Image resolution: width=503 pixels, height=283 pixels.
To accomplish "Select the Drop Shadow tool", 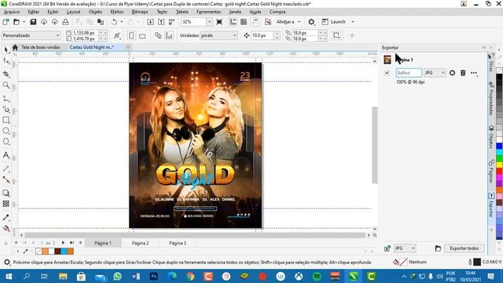I will 6,193.
